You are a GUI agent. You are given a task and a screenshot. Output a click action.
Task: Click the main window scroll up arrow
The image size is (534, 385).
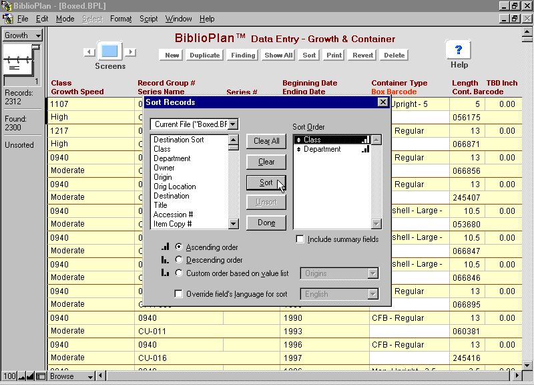point(527,31)
